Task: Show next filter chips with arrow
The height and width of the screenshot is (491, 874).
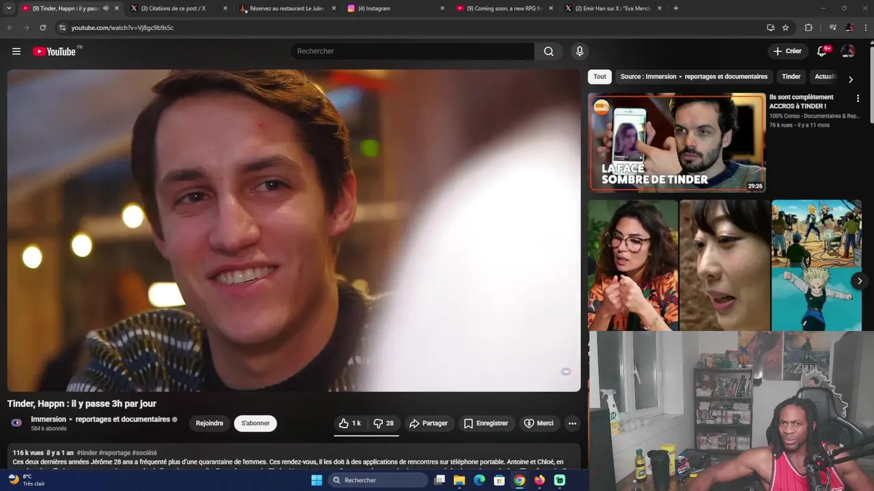Action: tap(850, 79)
